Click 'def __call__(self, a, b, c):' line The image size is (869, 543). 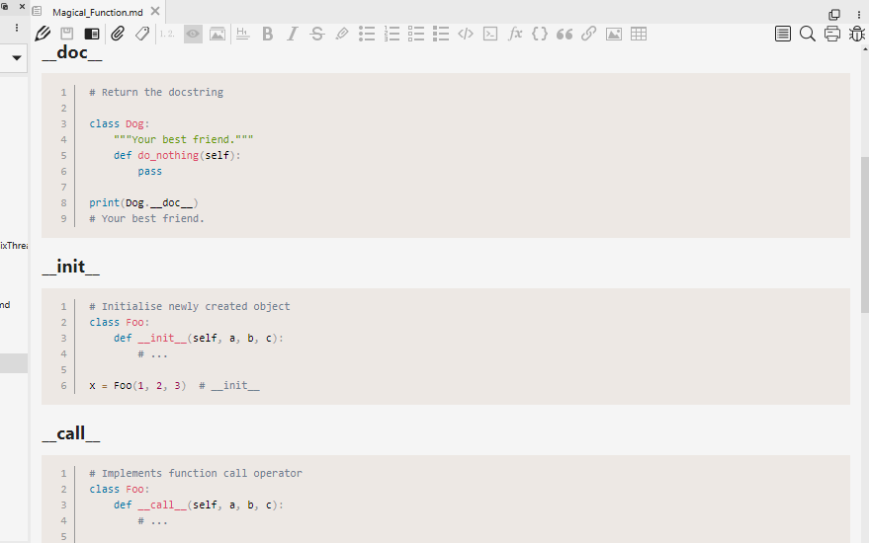(199, 505)
